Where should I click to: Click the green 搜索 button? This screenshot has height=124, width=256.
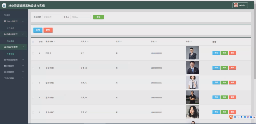(98, 17)
